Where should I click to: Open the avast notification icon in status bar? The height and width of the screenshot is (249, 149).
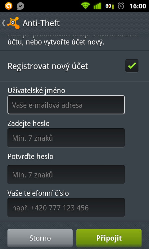tap(9, 6)
